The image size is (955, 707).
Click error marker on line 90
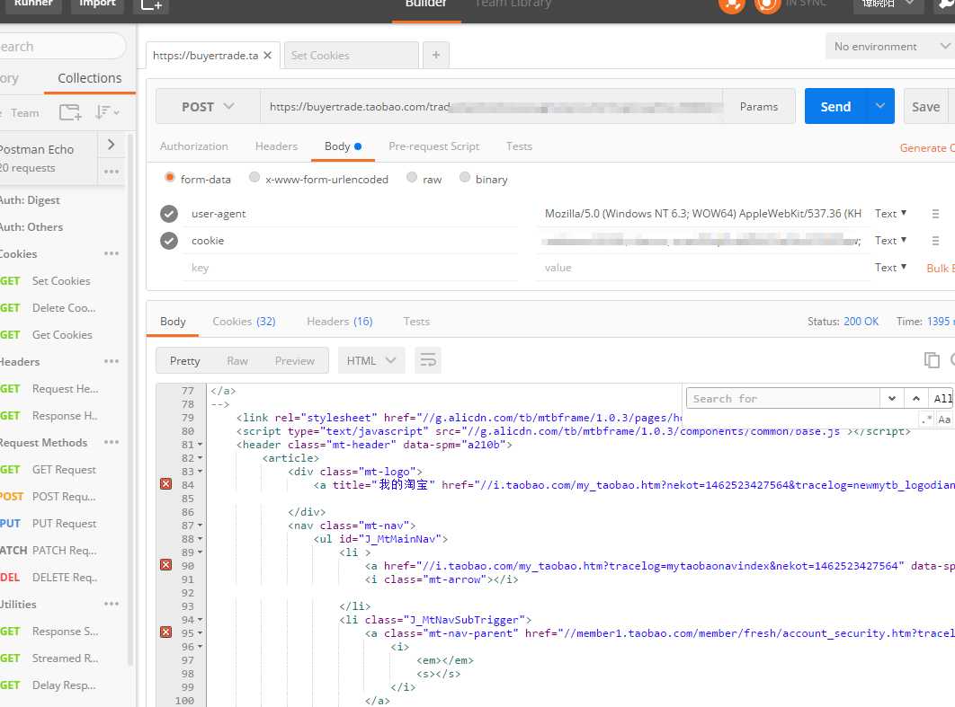(x=165, y=565)
